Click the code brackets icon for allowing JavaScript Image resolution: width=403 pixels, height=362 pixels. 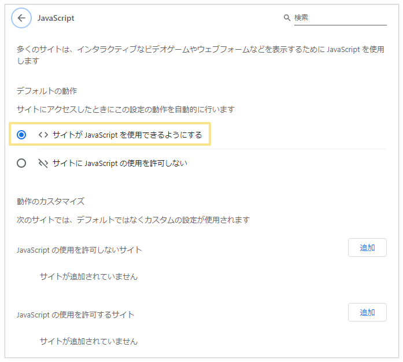(43, 135)
